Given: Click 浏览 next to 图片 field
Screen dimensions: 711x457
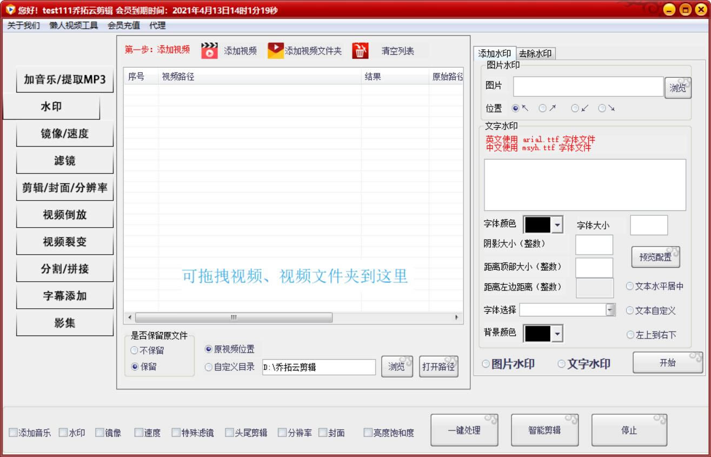Looking at the screenshot, I should click(x=678, y=88).
